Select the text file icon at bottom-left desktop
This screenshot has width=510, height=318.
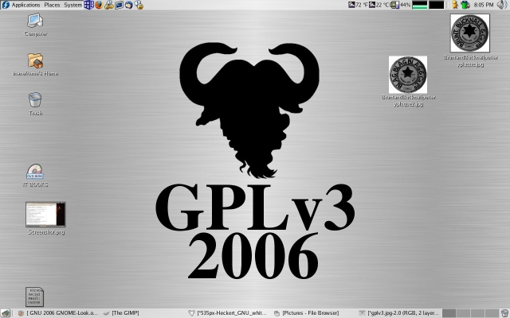pos(34,297)
